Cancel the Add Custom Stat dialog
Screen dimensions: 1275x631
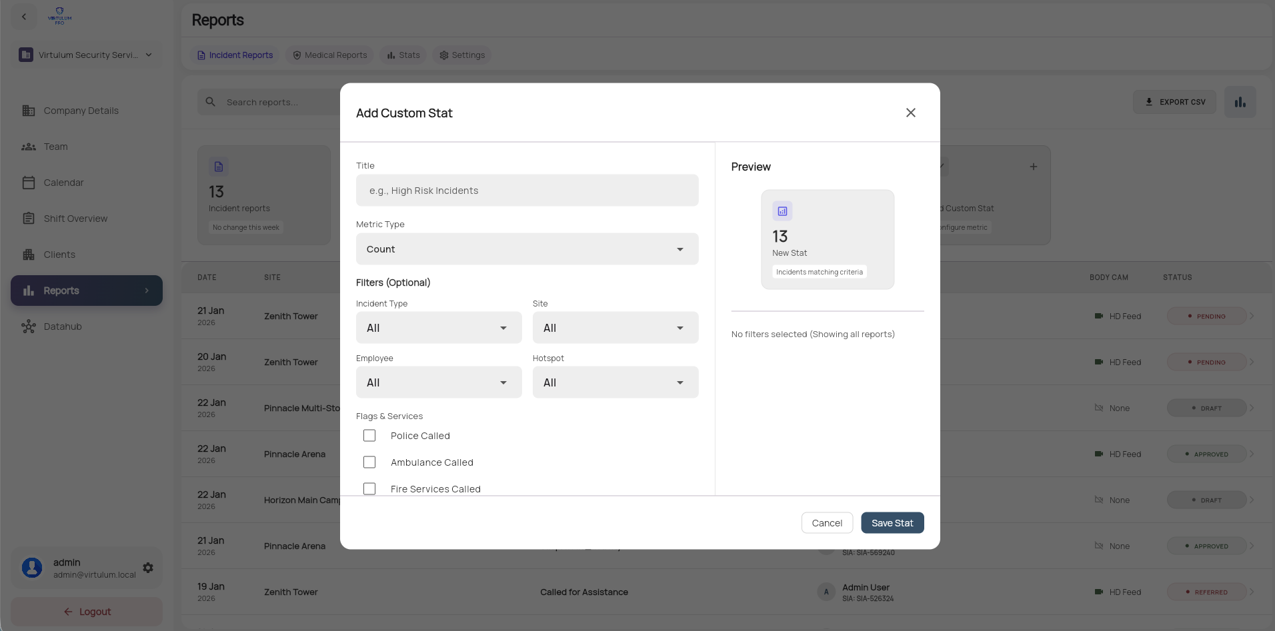click(827, 522)
